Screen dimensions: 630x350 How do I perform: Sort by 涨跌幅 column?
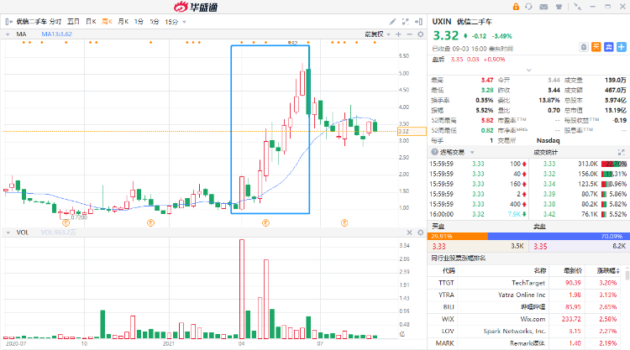[x=608, y=271]
